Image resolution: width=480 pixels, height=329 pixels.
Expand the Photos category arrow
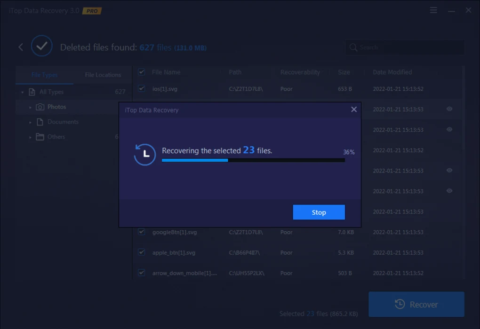coord(31,108)
